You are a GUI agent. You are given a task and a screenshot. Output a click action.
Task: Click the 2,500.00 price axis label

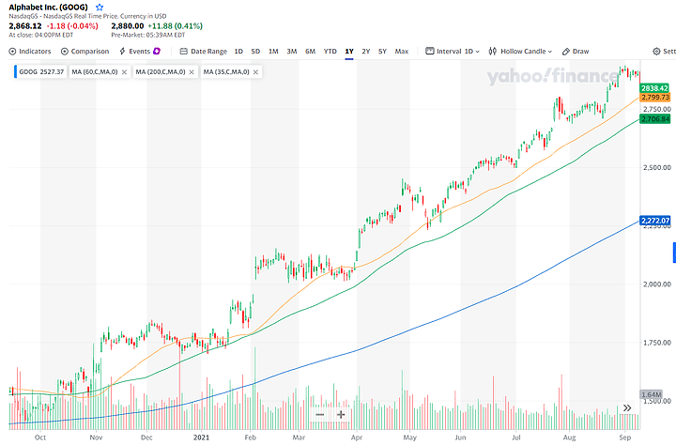[657, 168]
